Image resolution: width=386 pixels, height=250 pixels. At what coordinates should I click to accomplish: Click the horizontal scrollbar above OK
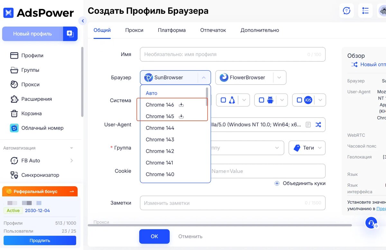(219, 225)
